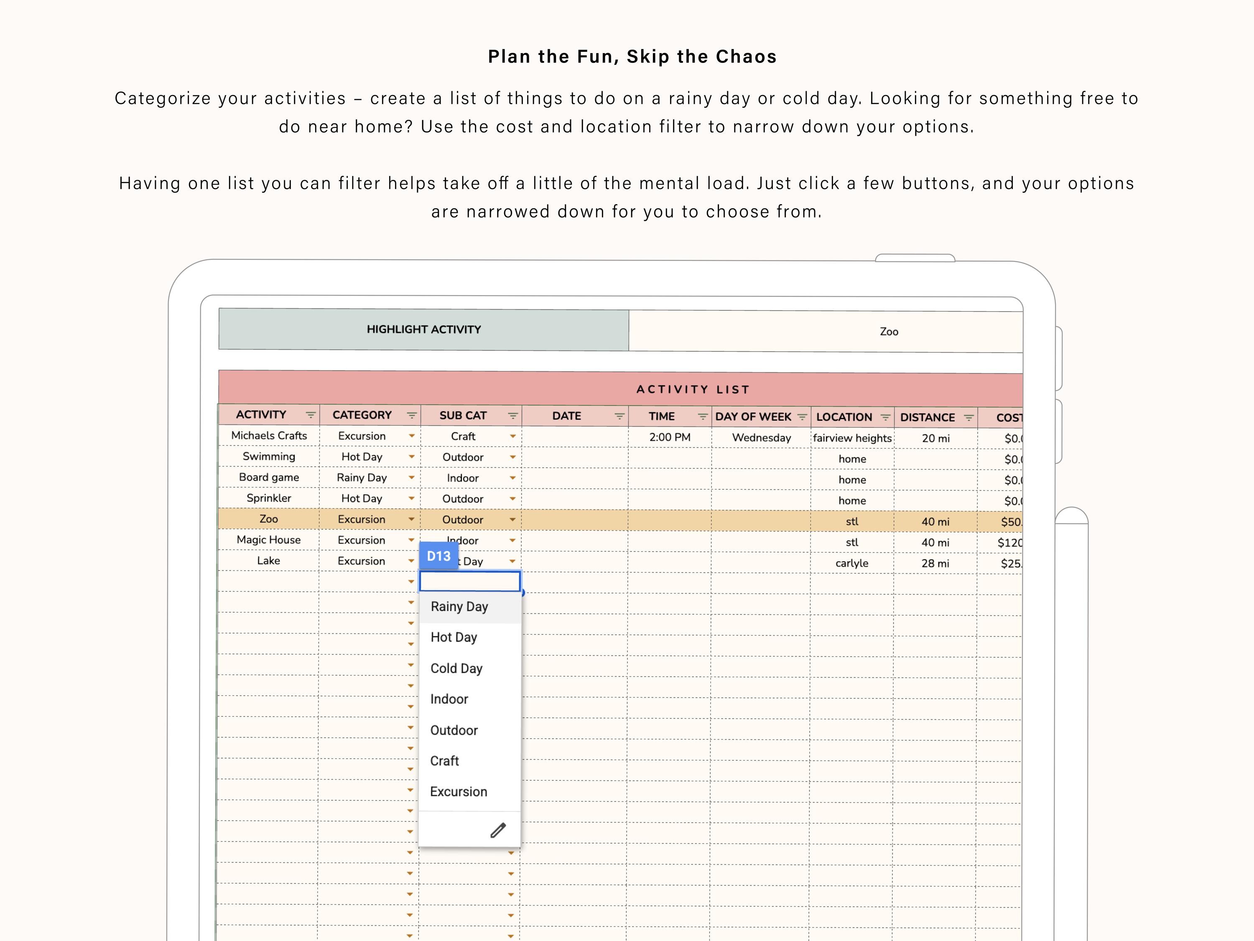Select the carlyle location cell
Image resolution: width=1254 pixels, height=941 pixels.
click(x=851, y=563)
